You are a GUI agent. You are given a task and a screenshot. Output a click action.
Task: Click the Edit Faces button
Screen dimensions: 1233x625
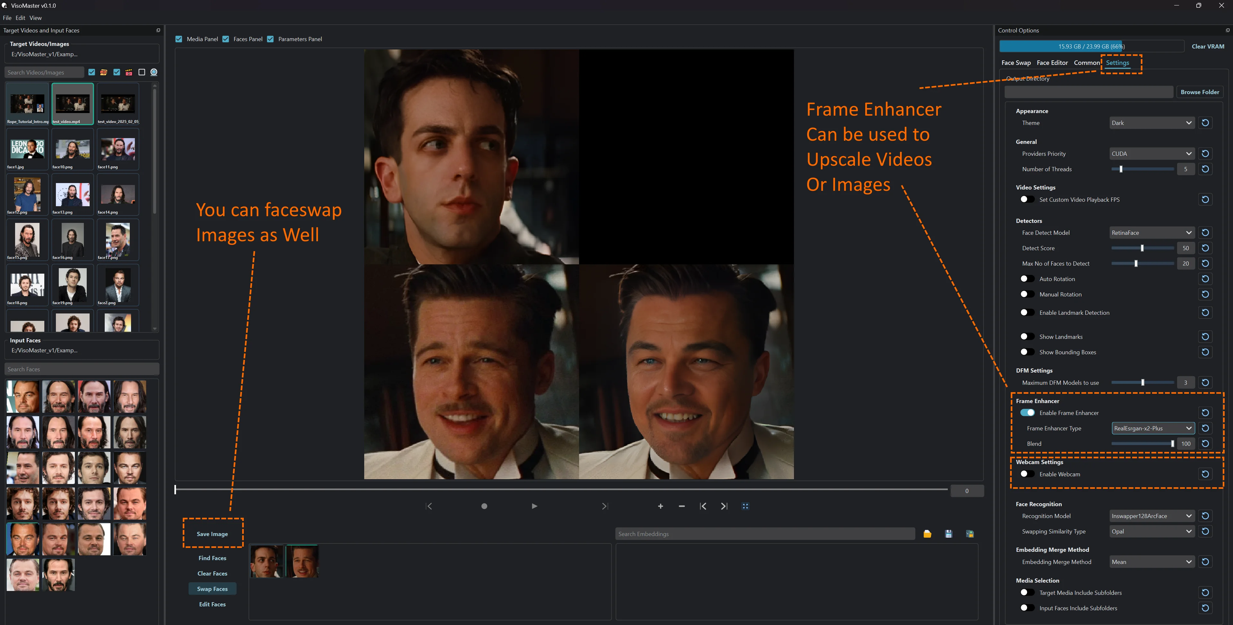[x=212, y=604]
